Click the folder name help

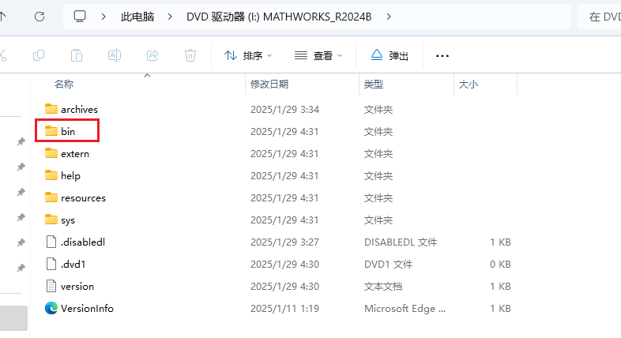(x=70, y=176)
